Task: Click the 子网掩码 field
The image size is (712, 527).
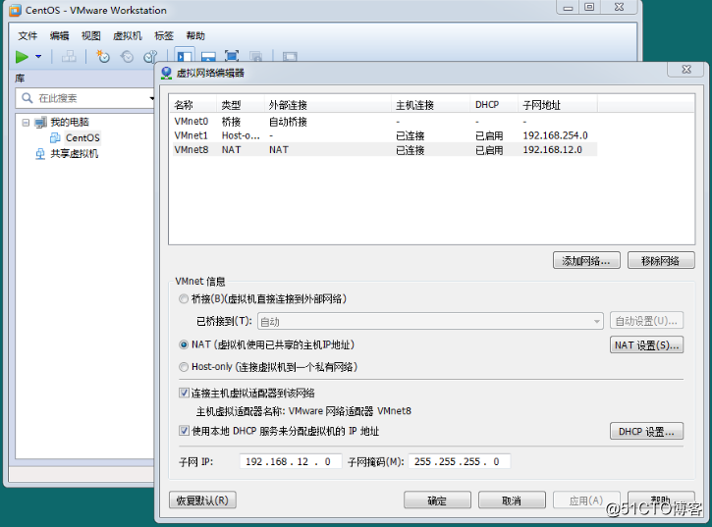Action: pos(459,461)
